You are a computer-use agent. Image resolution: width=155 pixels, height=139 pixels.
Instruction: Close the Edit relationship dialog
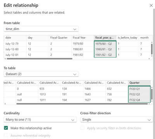[151, 5]
